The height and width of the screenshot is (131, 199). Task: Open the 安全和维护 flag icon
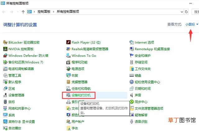tap(132, 56)
